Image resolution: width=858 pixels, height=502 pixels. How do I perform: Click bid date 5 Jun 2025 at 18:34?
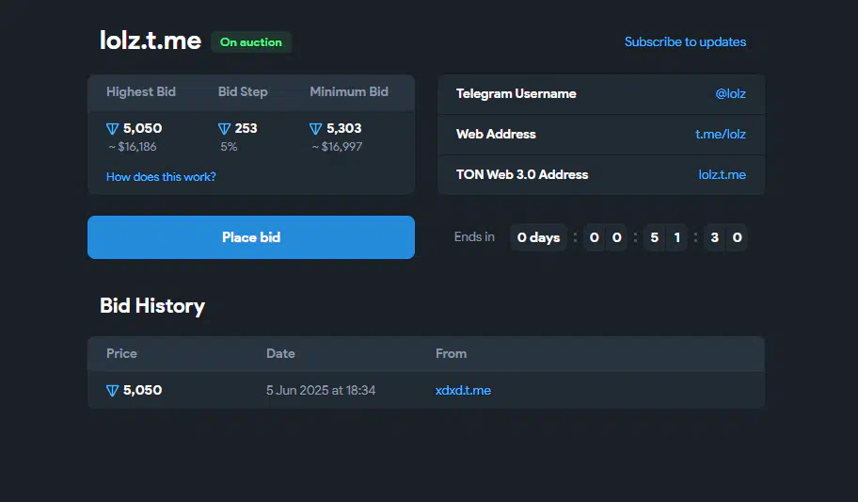click(321, 391)
